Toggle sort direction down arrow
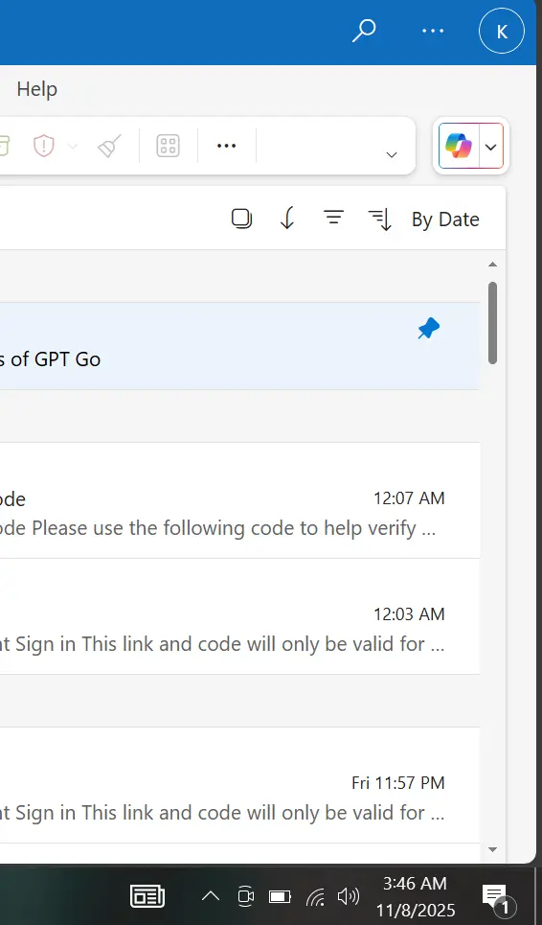This screenshot has width=542, height=925. click(287, 219)
